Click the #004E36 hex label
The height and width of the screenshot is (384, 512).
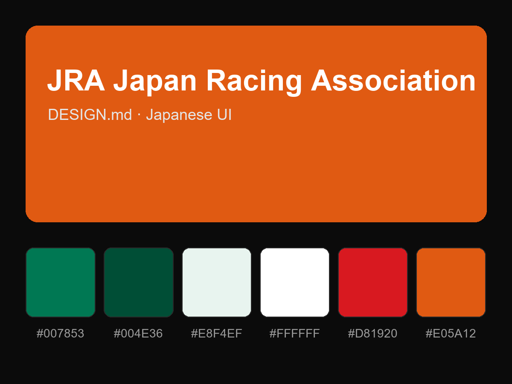click(139, 334)
